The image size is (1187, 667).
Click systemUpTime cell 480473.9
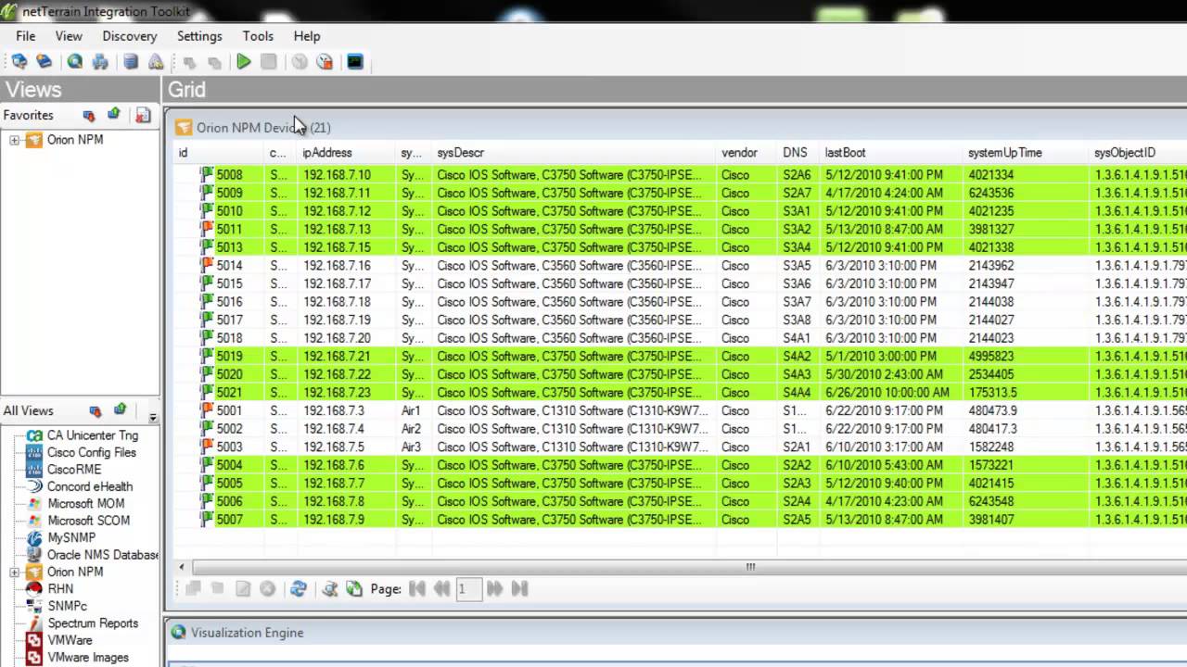tap(992, 410)
